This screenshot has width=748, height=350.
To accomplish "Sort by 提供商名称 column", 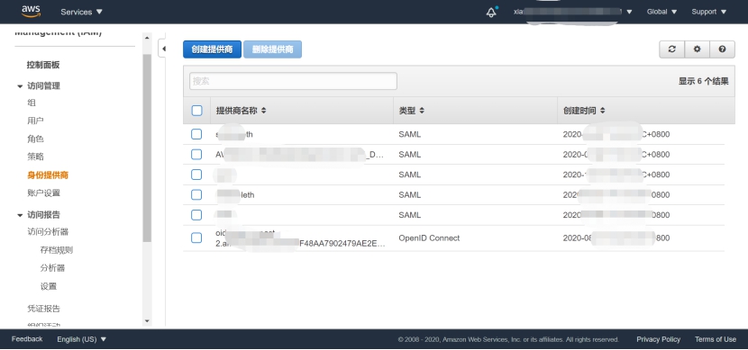I will (241, 111).
